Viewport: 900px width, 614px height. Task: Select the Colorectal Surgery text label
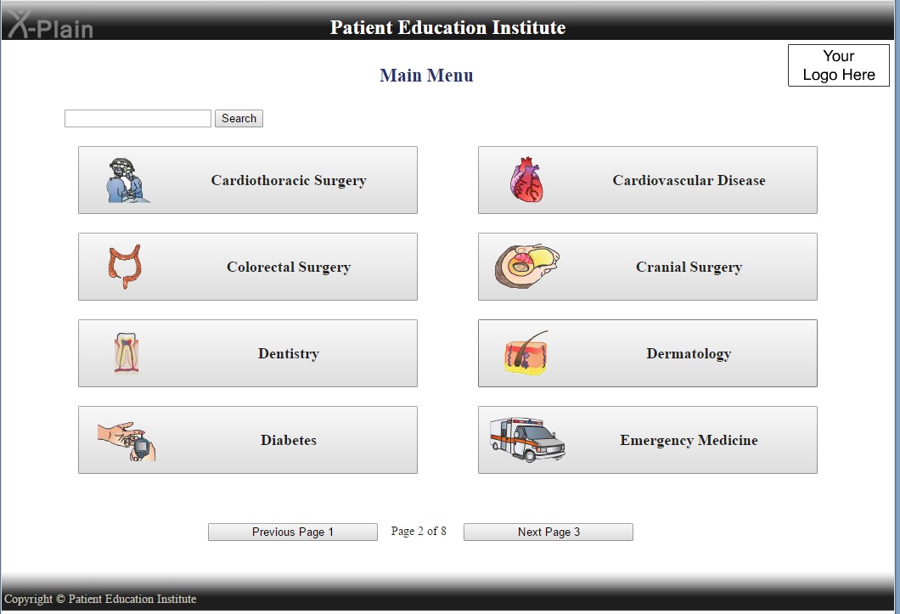pyautogui.click(x=289, y=268)
